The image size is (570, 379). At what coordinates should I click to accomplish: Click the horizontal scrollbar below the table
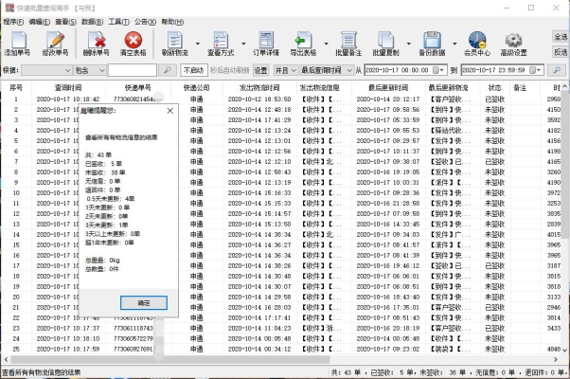pyautogui.click(x=170, y=359)
